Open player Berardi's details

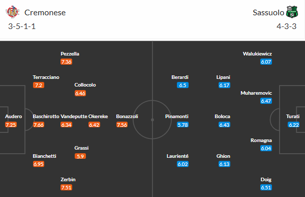point(180,77)
